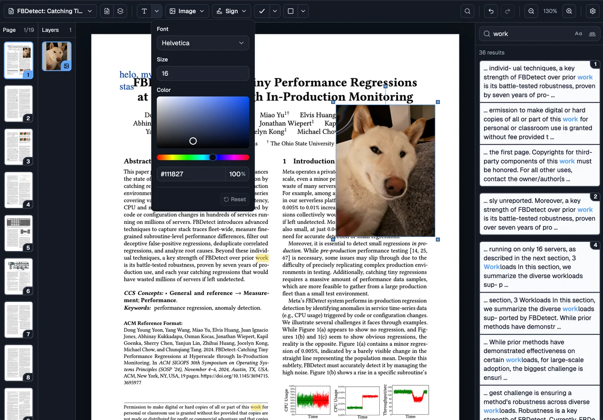This screenshot has width=603, height=420.
Task: Click the highlighted "work" in the Abstract
Action: click(x=262, y=258)
